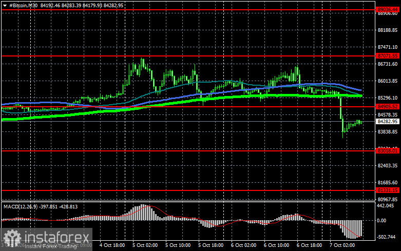Select the red 83018.01 level label
Screen dimensions: 401x251
click(388, 151)
